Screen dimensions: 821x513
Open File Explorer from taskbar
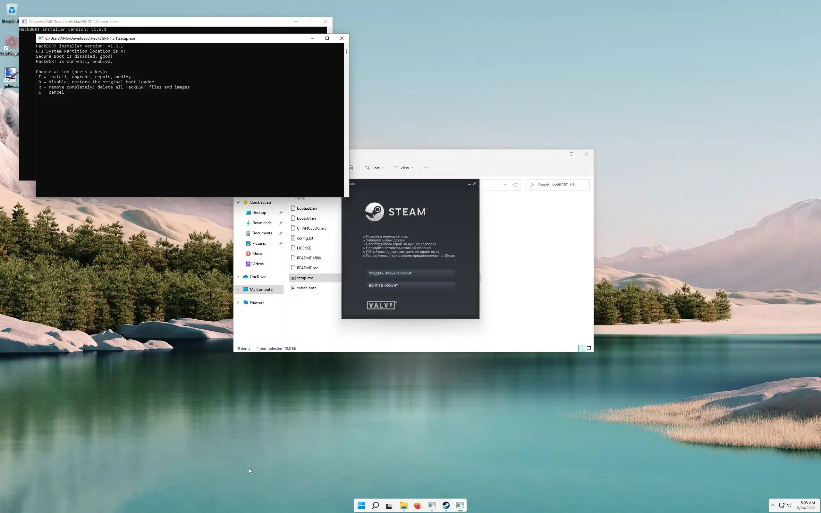coord(403,505)
